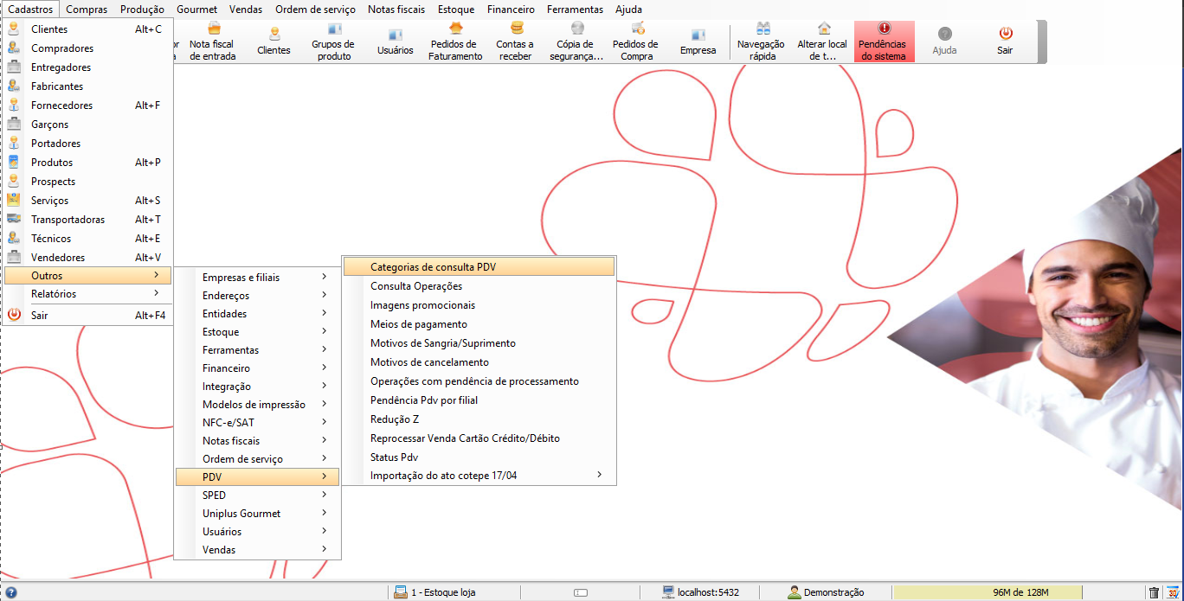Click the Clientes toolbar icon
The width and height of the screenshot is (1184, 601).
click(x=273, y=42)
